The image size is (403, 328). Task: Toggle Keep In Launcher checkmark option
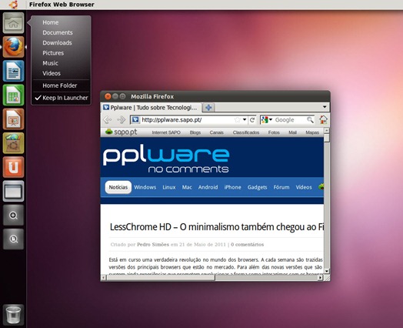point(62,98)
